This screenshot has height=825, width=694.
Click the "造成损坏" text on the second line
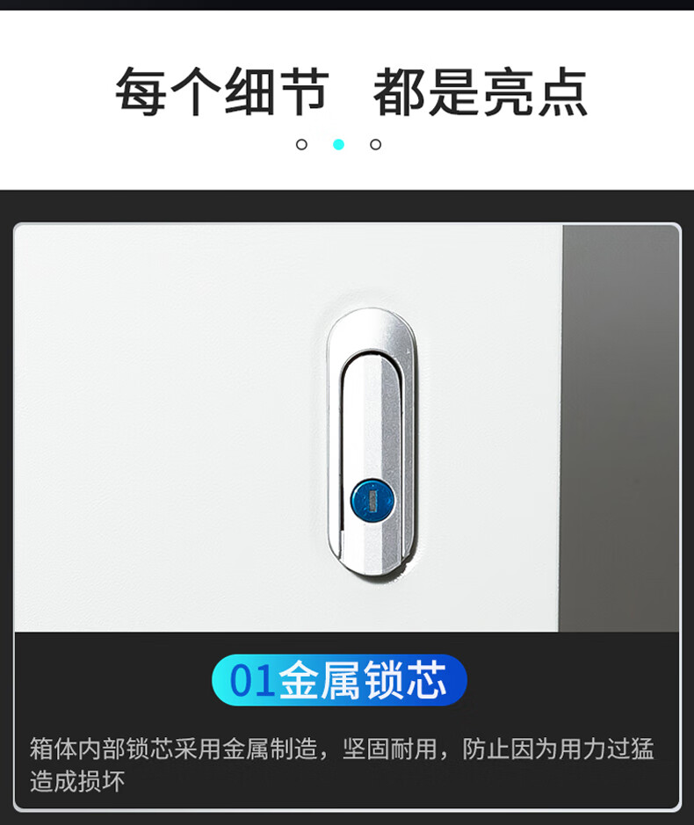77,781
